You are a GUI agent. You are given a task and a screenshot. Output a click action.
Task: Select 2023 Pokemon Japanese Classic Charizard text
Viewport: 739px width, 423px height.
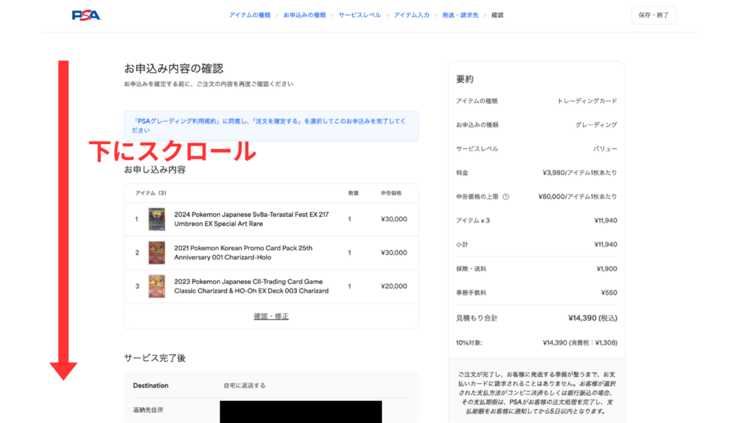coord(252,286)
